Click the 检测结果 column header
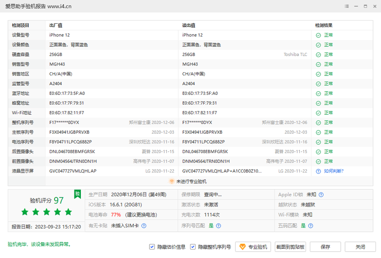 (x=324, y=25)
